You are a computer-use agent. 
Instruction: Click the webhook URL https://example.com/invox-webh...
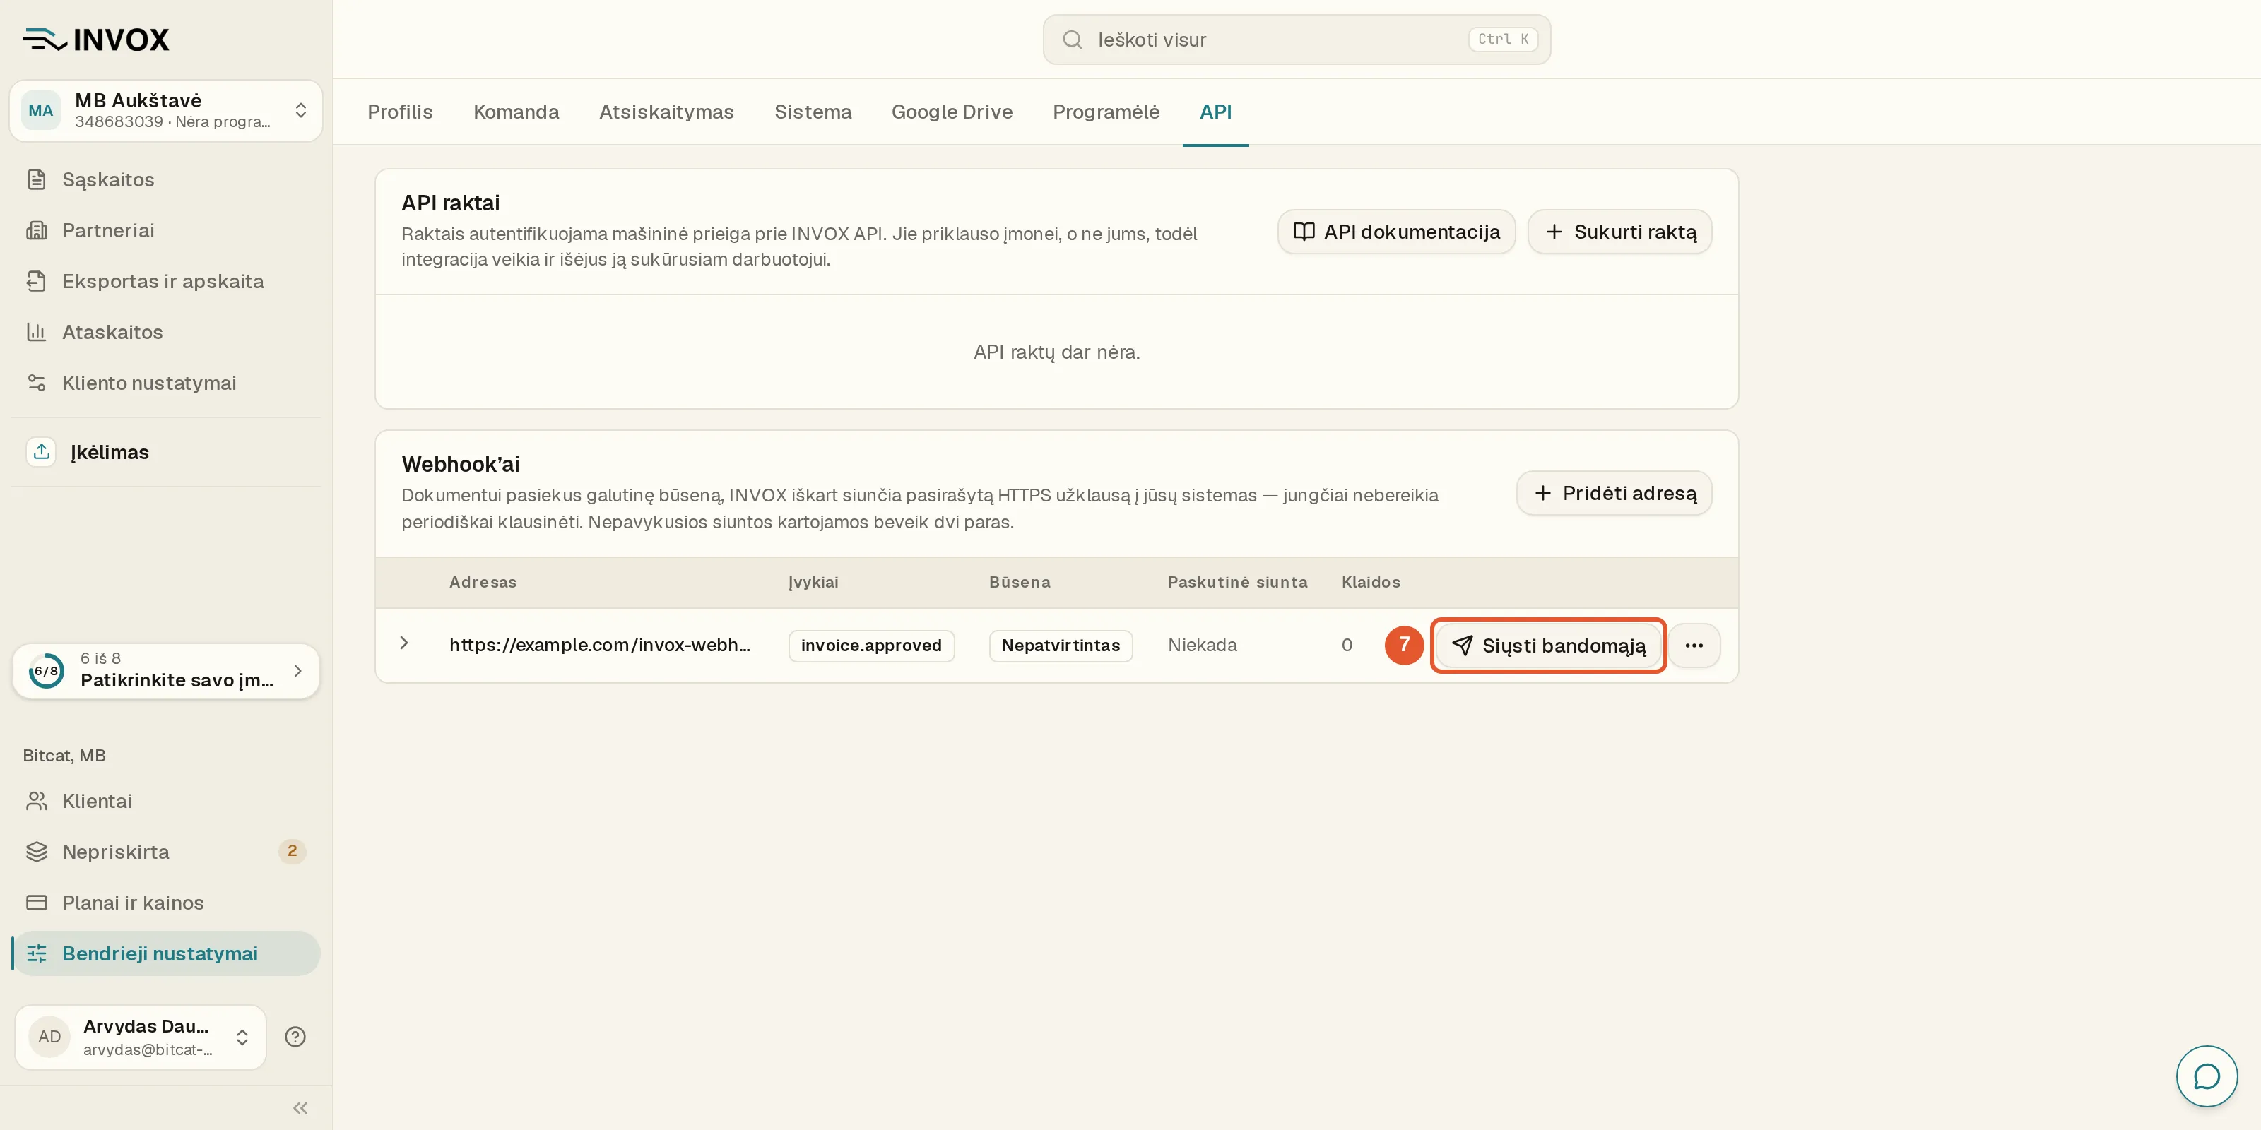pyautogui.click(x=599, y=645)
